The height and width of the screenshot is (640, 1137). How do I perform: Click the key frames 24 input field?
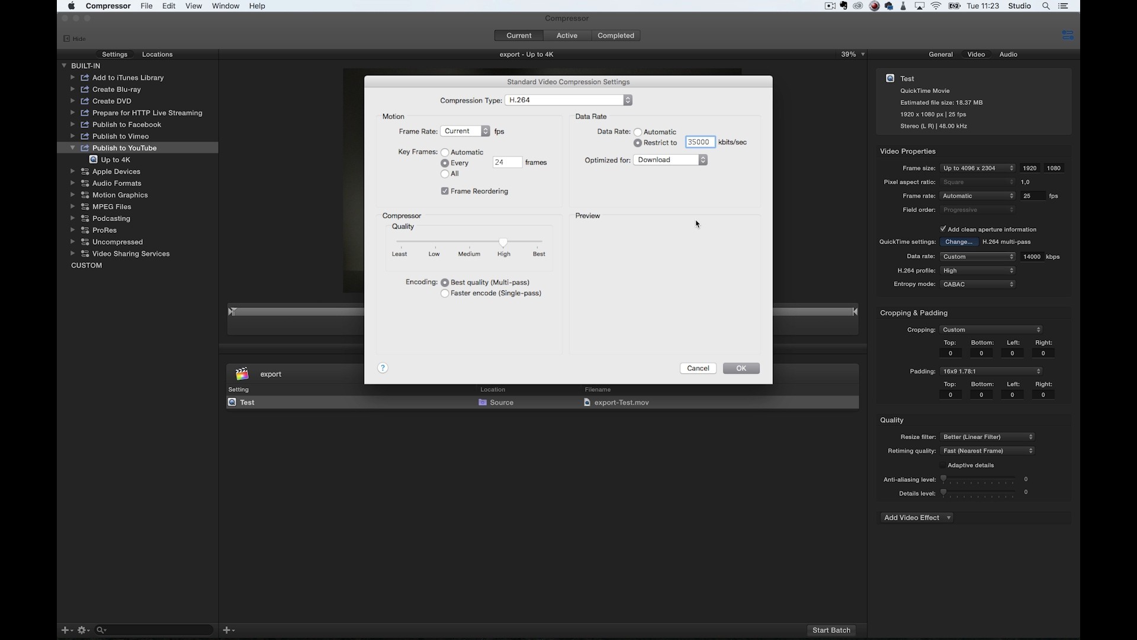tap(508, 162)
